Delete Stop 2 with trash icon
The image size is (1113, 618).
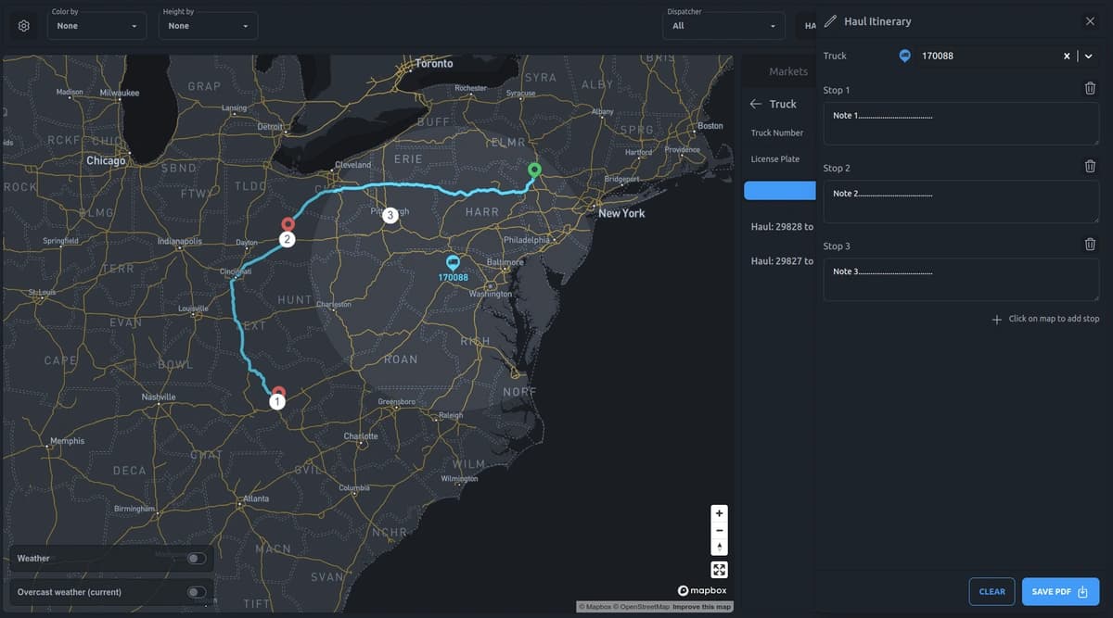(1091, 167)
